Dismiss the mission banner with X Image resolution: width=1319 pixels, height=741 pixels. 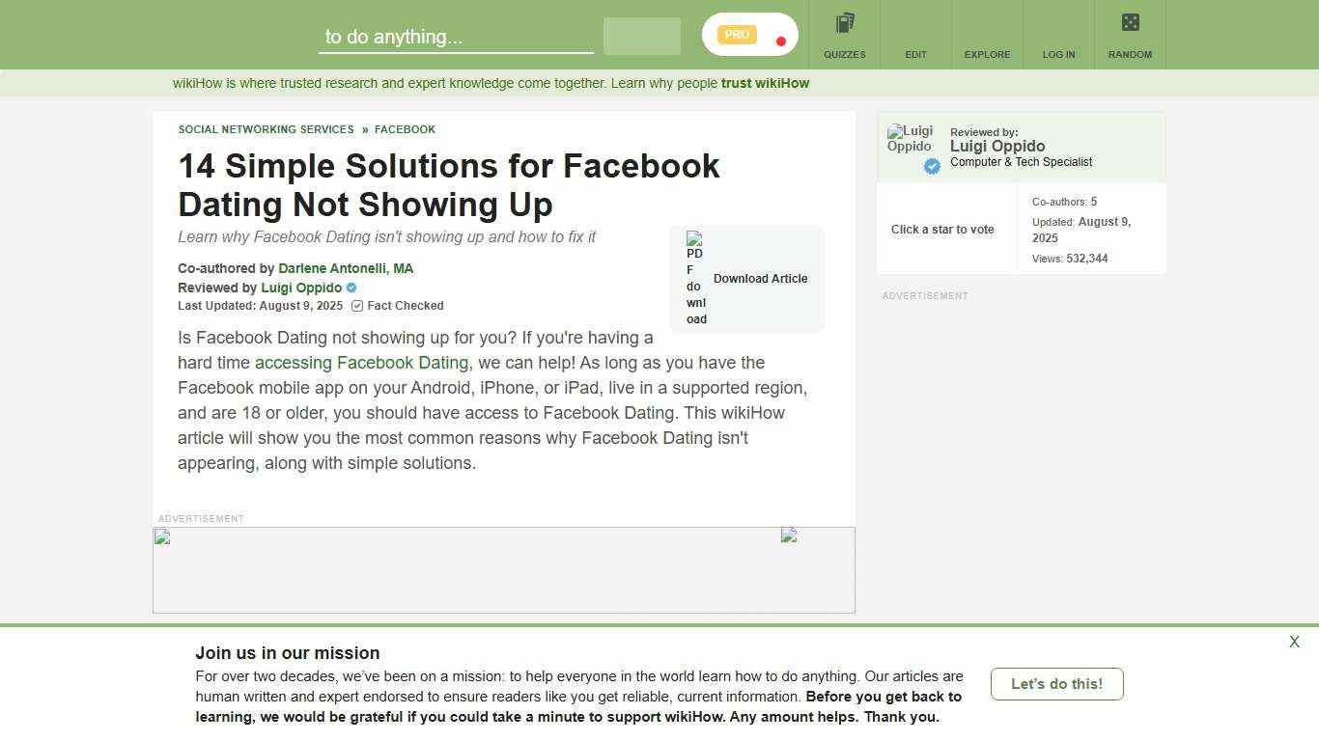point(1293,642)
